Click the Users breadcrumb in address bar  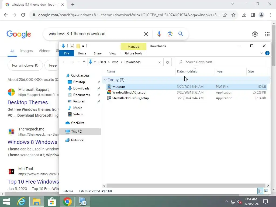102,62
